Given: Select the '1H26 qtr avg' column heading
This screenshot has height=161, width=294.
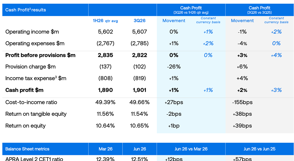Looking at the screenshot, I should pyautogui.click(x=105, y=21).
